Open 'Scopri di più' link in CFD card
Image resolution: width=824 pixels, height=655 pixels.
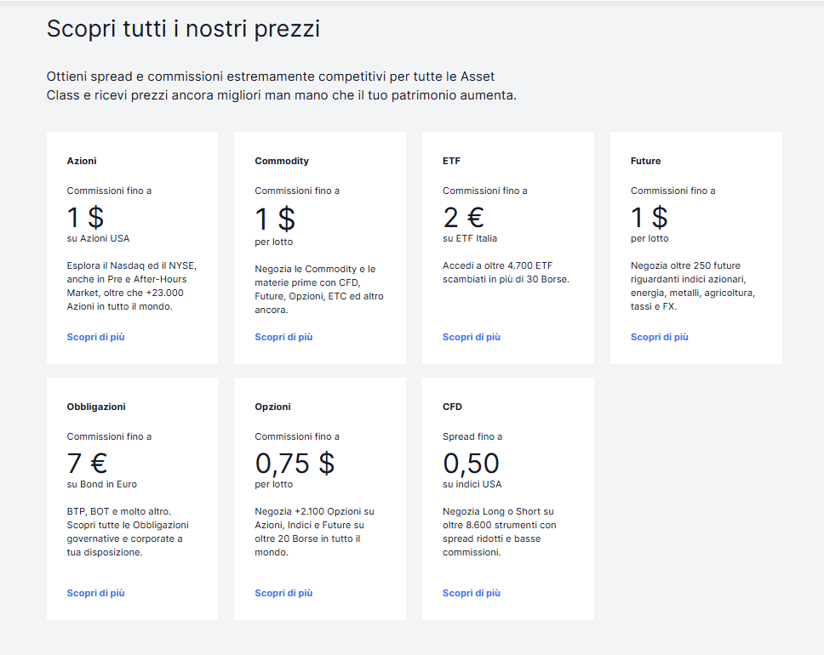click(x=472, y=593)
